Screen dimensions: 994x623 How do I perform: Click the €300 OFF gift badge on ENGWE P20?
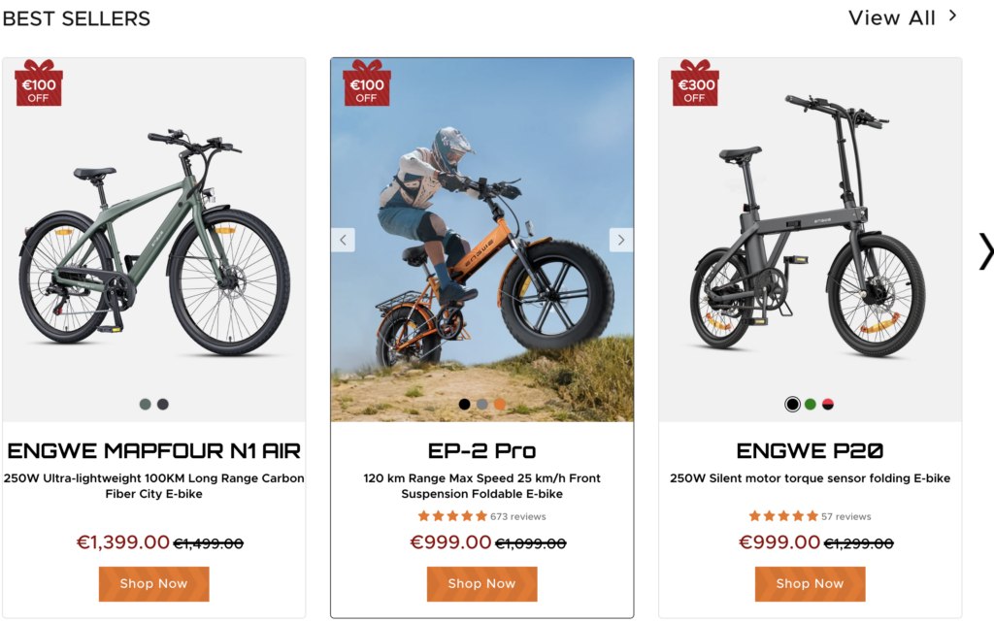695,82
